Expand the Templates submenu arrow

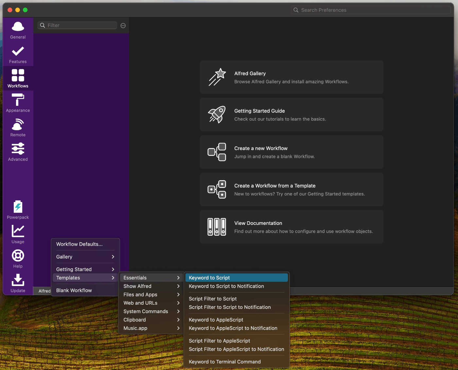[113, 278]
